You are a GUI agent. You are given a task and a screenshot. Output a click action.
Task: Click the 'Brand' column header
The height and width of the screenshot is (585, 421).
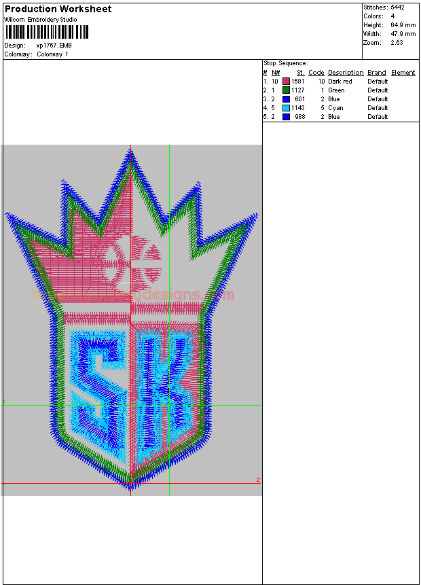click(377, 73)
